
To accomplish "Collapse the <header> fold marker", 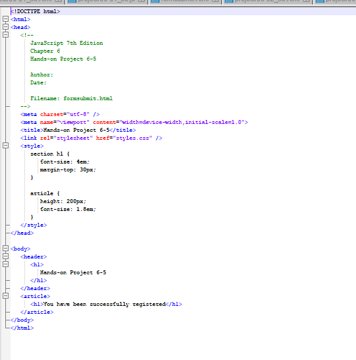I will (x=5, y=256).
